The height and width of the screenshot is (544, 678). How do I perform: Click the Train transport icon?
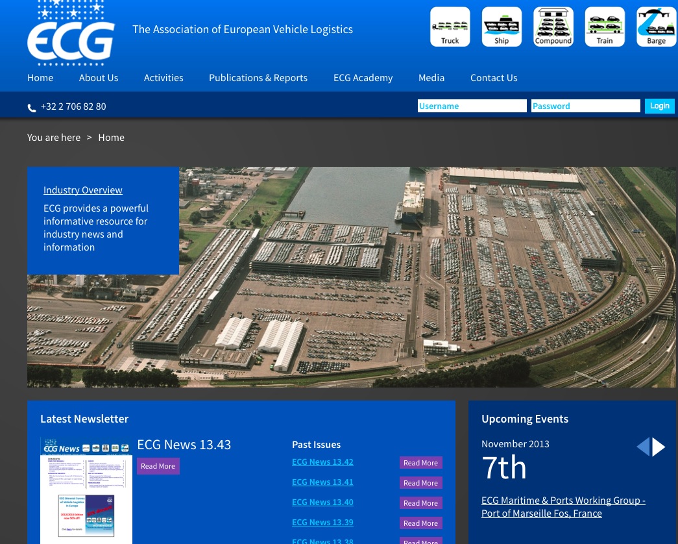click(605, 27)
